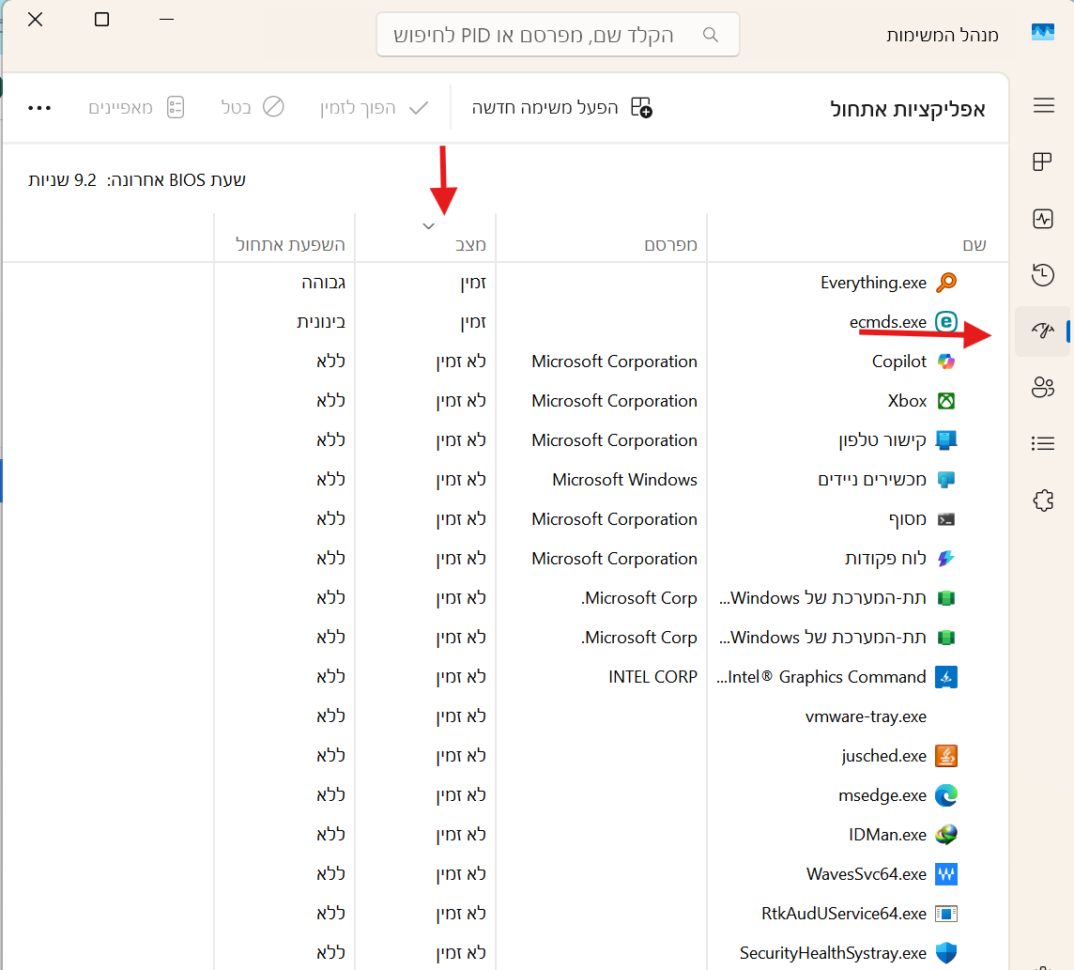Screen dimensions: 1074x970
Task: Click the הפעל משימה חדשה button
Action: point(561,107)
